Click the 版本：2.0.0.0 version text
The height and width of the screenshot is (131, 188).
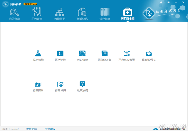[10, 129]
